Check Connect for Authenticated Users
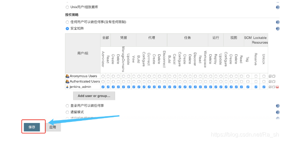 pyautogui.click(x=149, y=81)
